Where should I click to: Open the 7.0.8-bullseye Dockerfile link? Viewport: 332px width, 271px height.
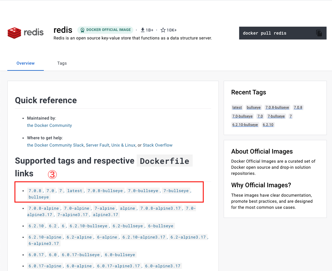(105, 191)
